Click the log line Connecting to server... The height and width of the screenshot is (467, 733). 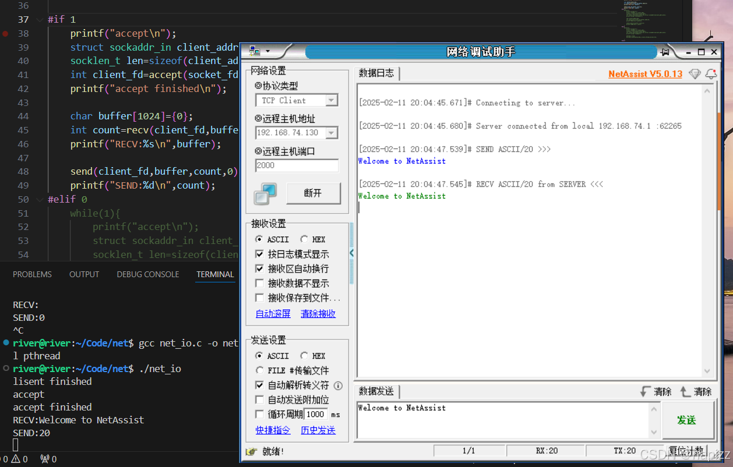[467, 102]
